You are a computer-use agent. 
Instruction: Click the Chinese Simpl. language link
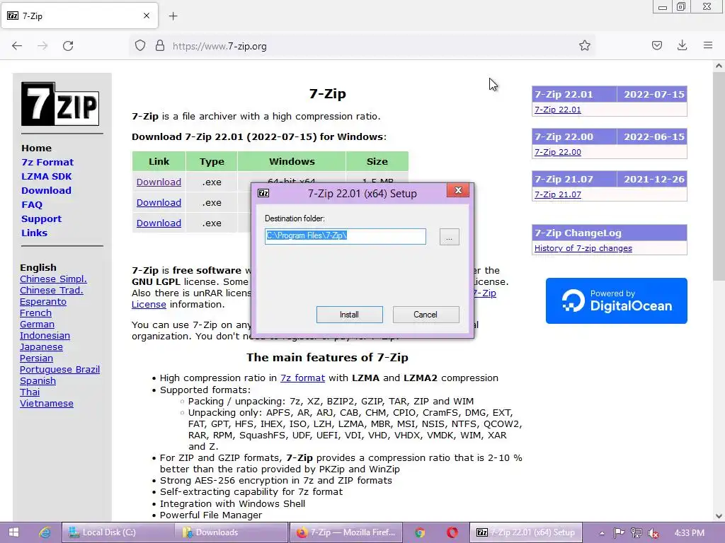[x=53, y=279]
